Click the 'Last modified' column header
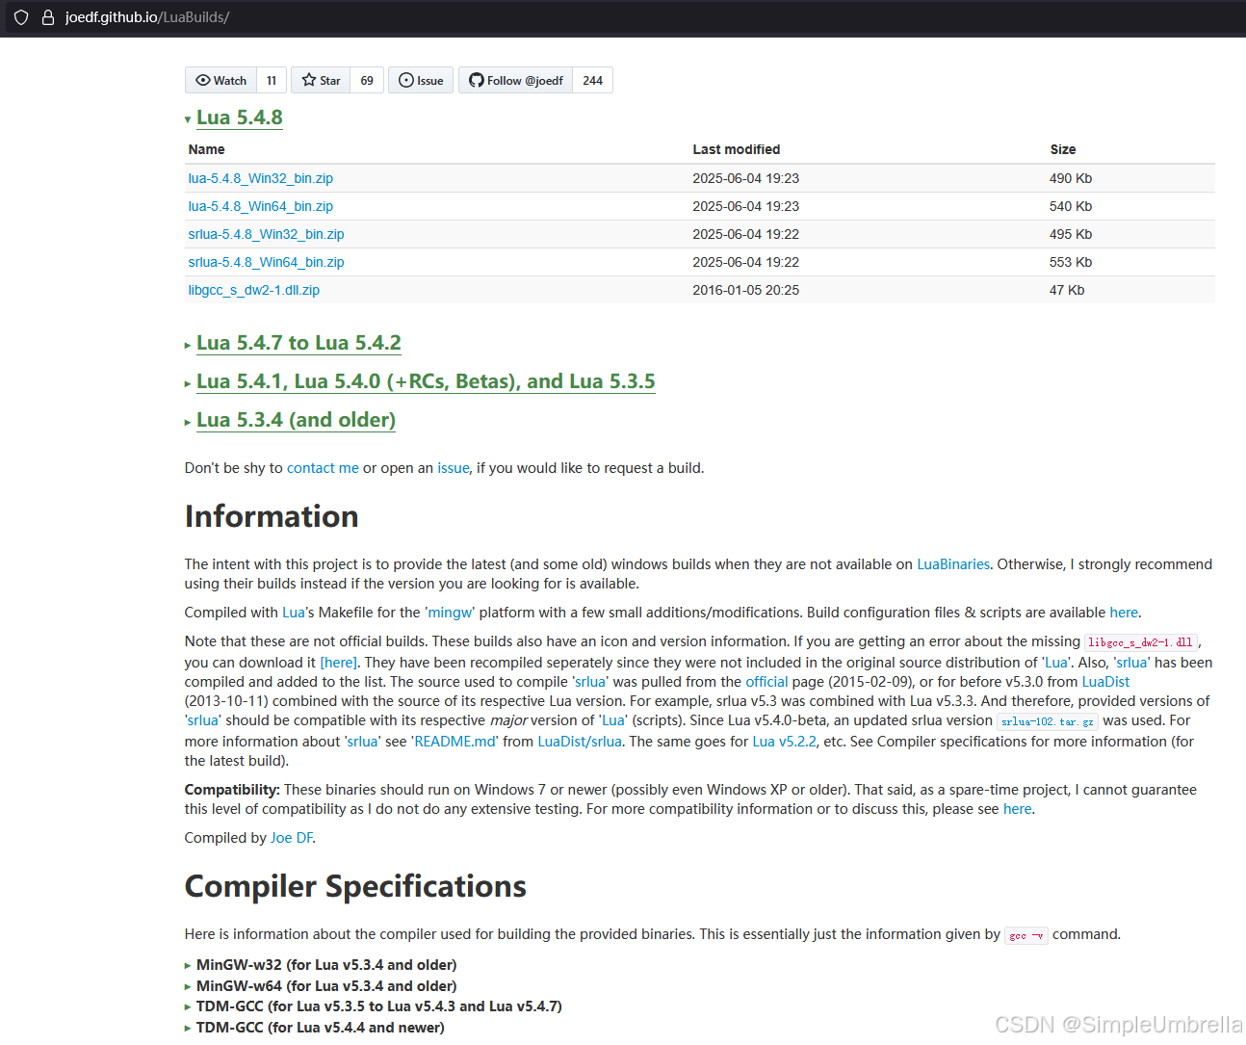 tap(737, 149)
